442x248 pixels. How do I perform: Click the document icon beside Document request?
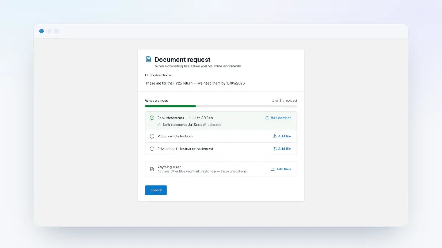pyautogui.click(x=148, y=59)
